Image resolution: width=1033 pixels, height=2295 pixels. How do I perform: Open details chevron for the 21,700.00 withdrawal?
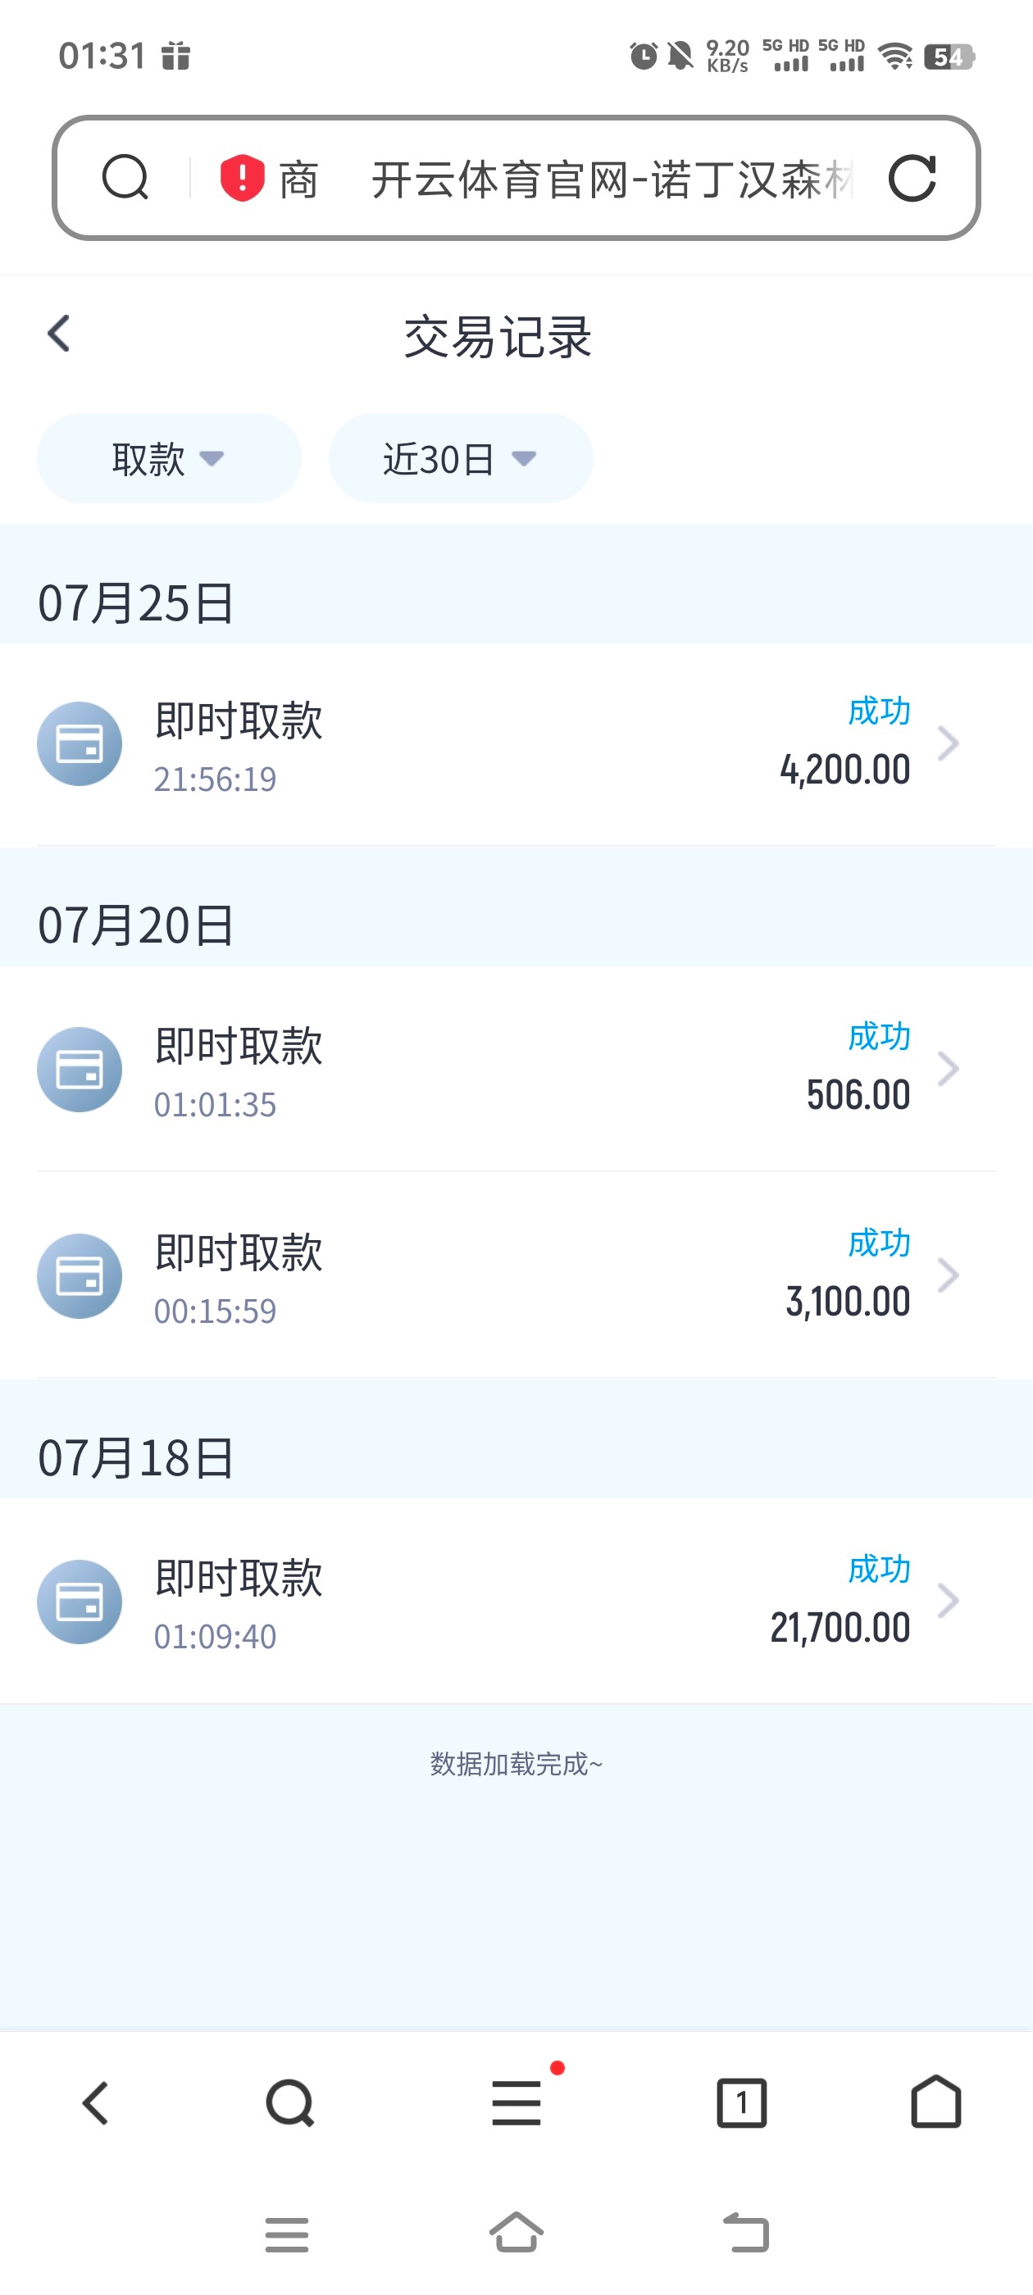click(x=949, y=1601)
